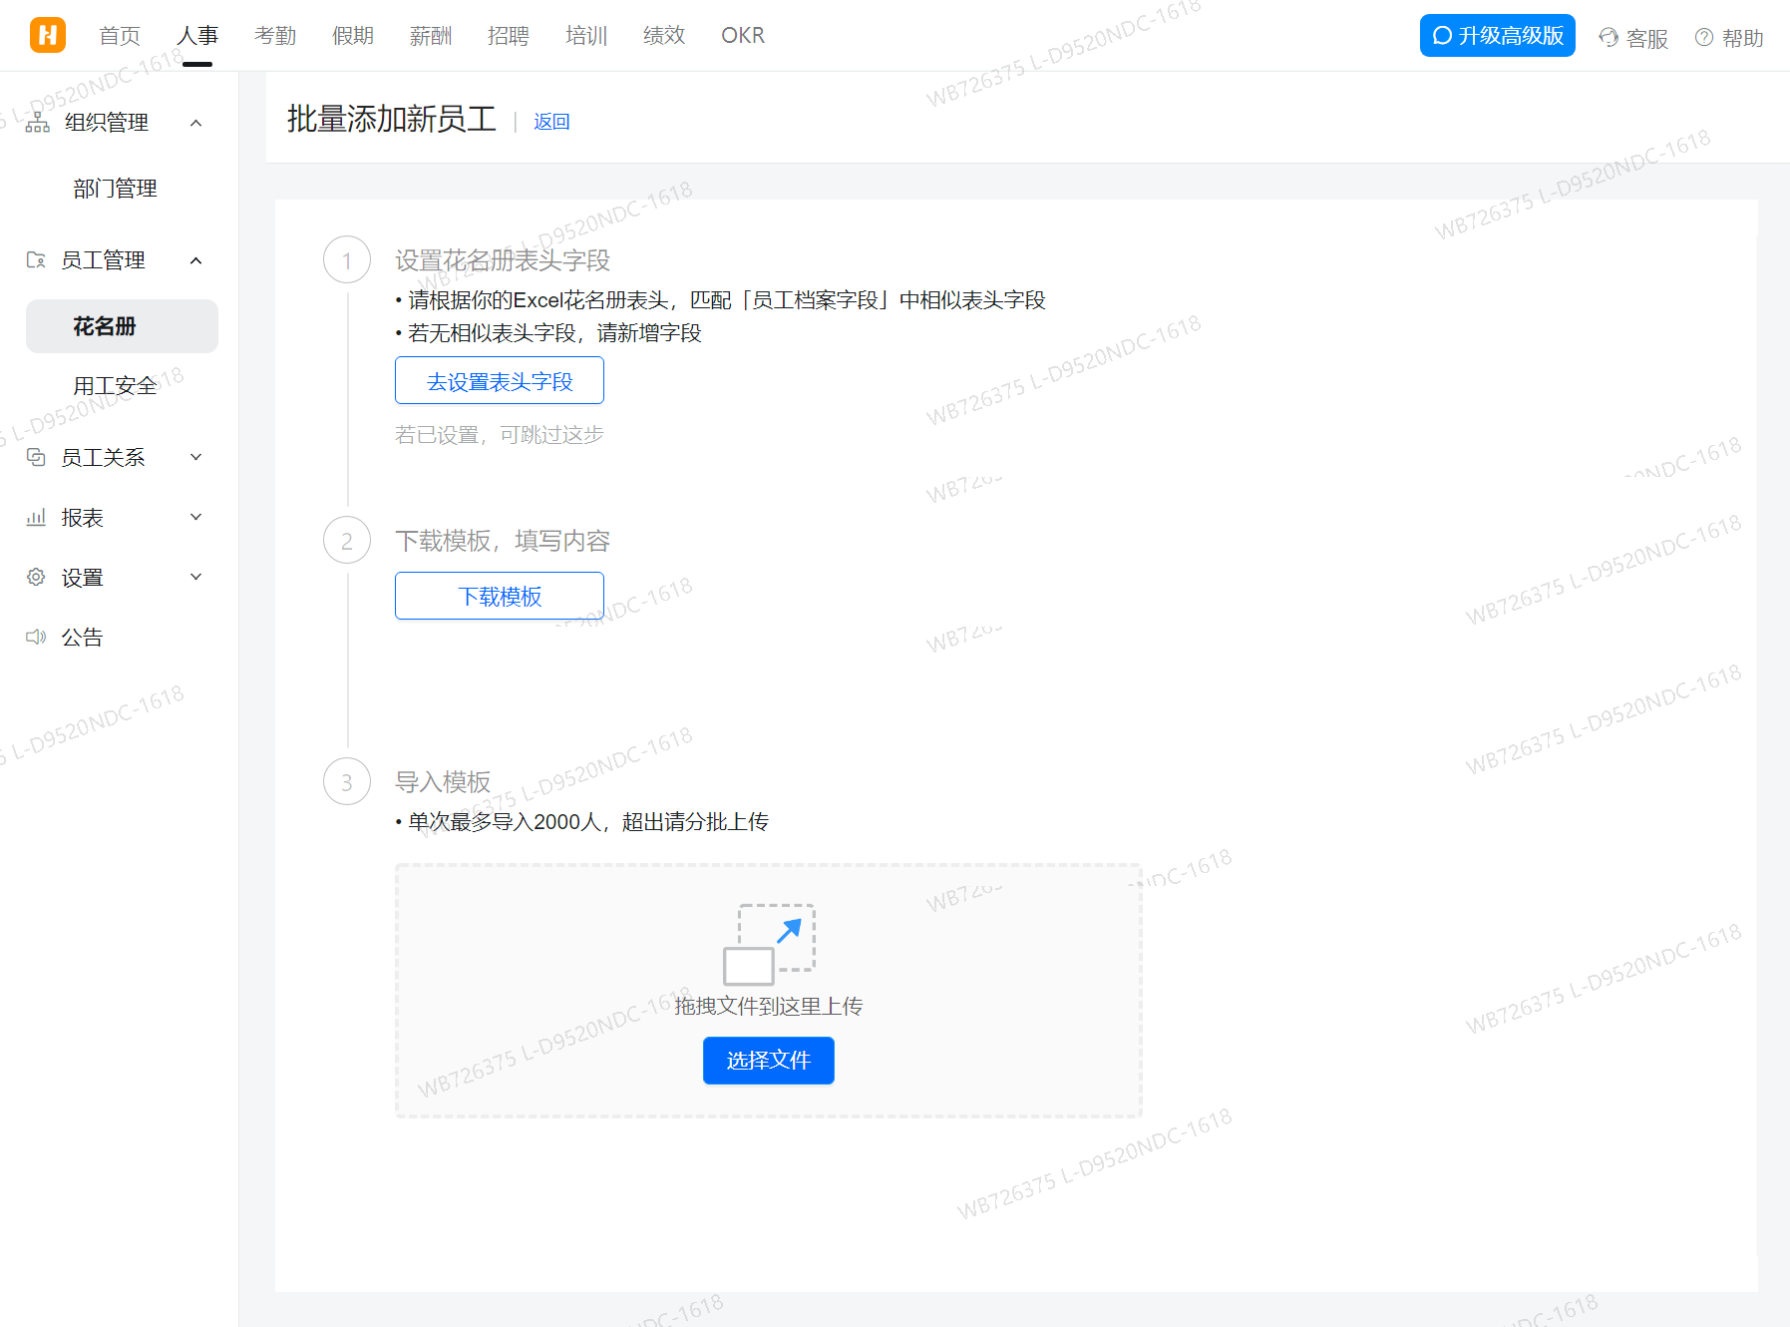
Task: Select the OKR tab
Action: coord(742,35)
